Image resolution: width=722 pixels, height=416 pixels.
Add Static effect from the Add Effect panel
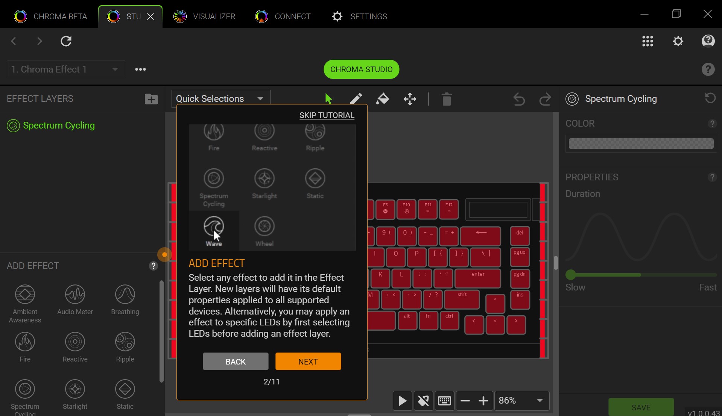click(125, 395)
